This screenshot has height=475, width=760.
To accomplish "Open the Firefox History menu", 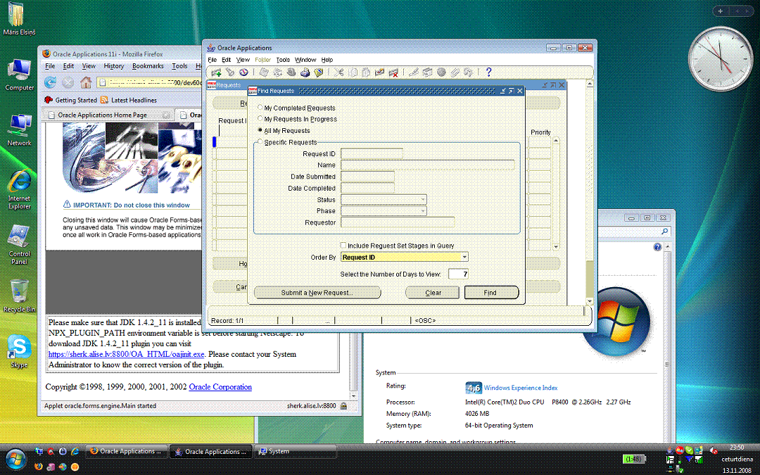I will coord(114,66).
